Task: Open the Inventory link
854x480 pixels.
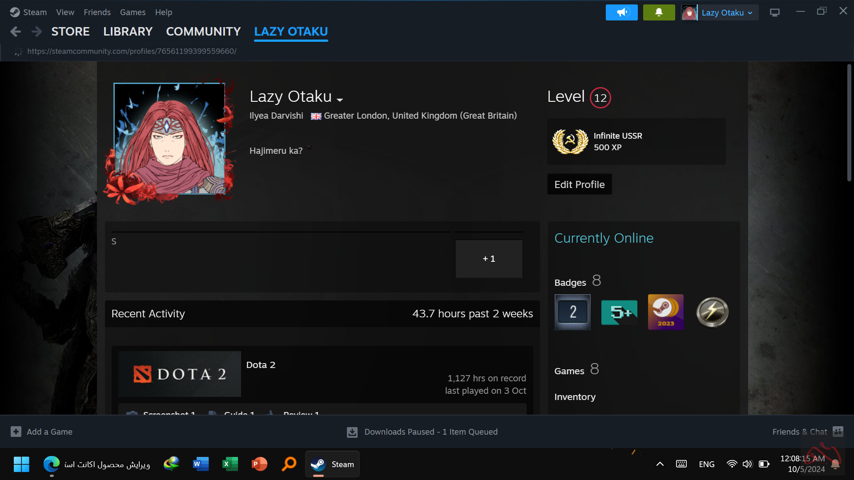Action: click(575, 397)
